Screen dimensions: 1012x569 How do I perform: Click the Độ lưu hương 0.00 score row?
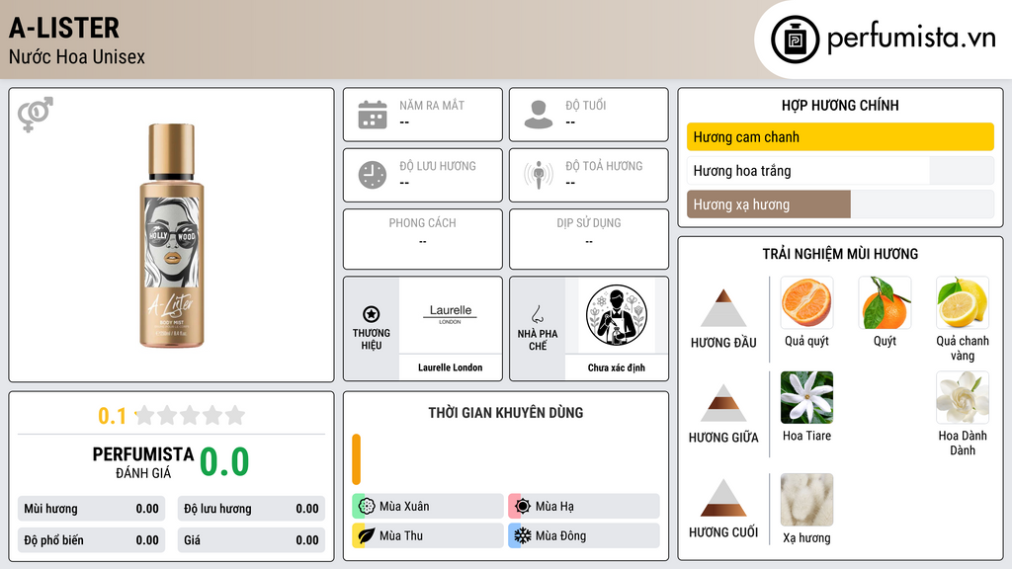[x=251, y=509]
